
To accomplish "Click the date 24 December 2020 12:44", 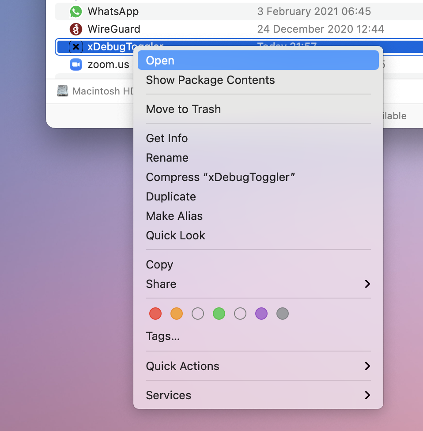I will click(x=321, y=29).
